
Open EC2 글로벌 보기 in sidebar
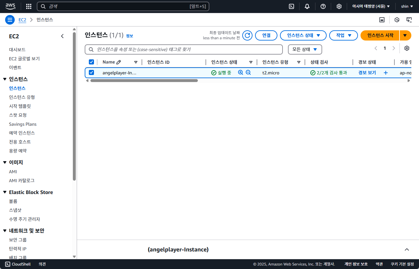(x=24, y=59)
